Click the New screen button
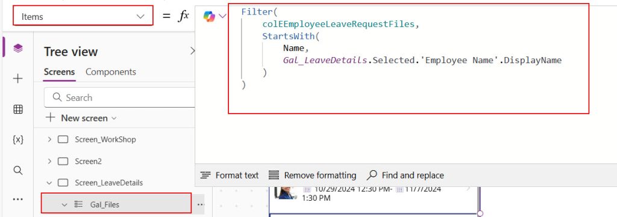Screen dimensions: 617x217 (81, 118)
